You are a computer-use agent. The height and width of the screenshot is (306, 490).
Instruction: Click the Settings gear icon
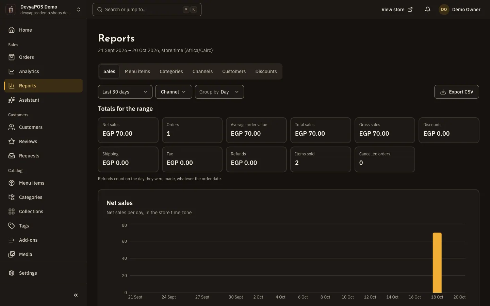click(12, 273)
